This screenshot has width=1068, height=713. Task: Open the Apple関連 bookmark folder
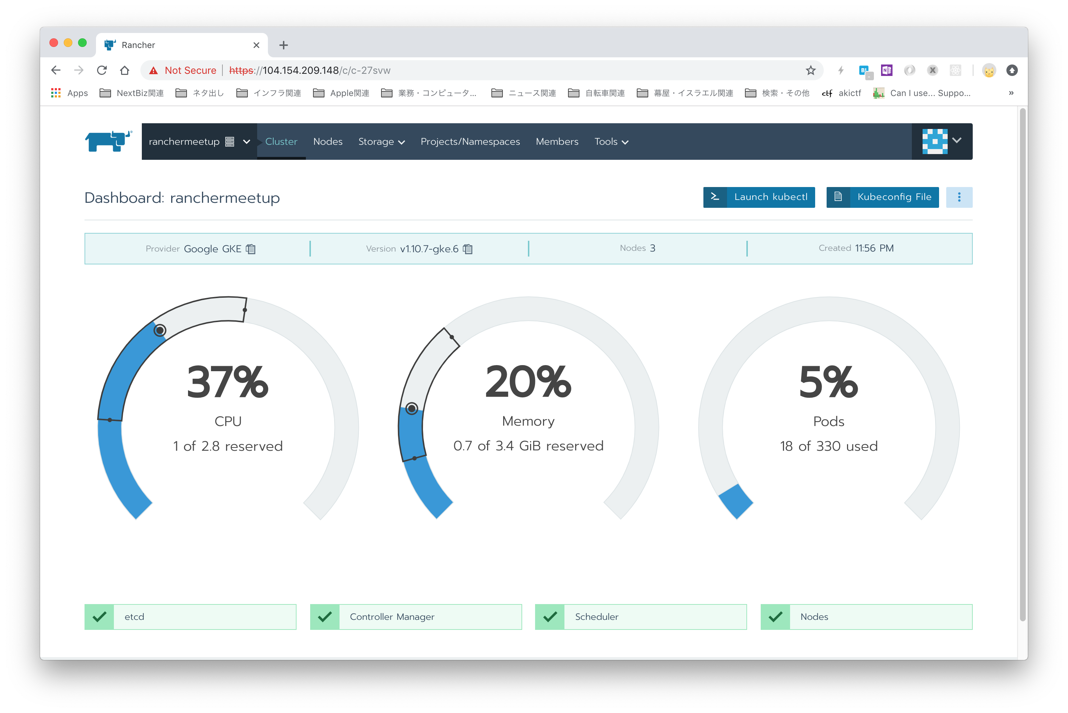341,93
